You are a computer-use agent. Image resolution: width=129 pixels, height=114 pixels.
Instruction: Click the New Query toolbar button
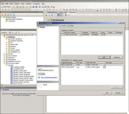pos(6,7)
